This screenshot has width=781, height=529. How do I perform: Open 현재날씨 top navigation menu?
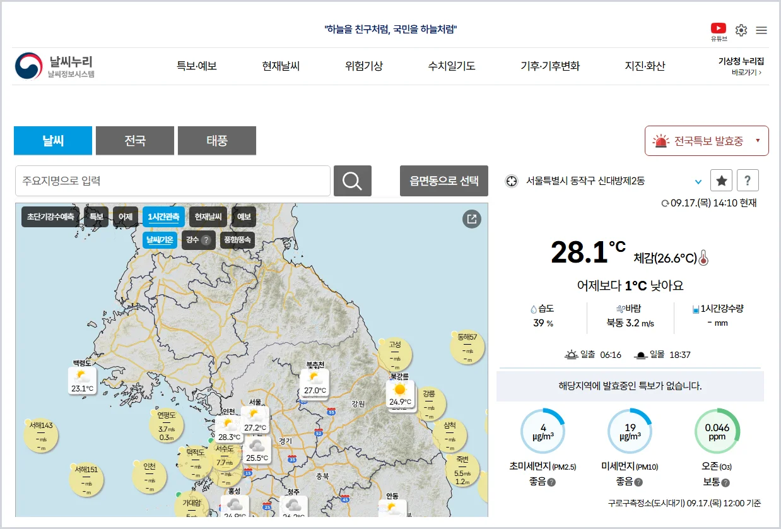(x=281, y=66)
